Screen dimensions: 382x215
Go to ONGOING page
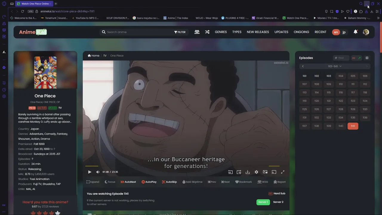coord(301,32)
